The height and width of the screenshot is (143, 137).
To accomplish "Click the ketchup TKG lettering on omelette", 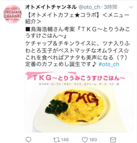I will click(81, 98).
